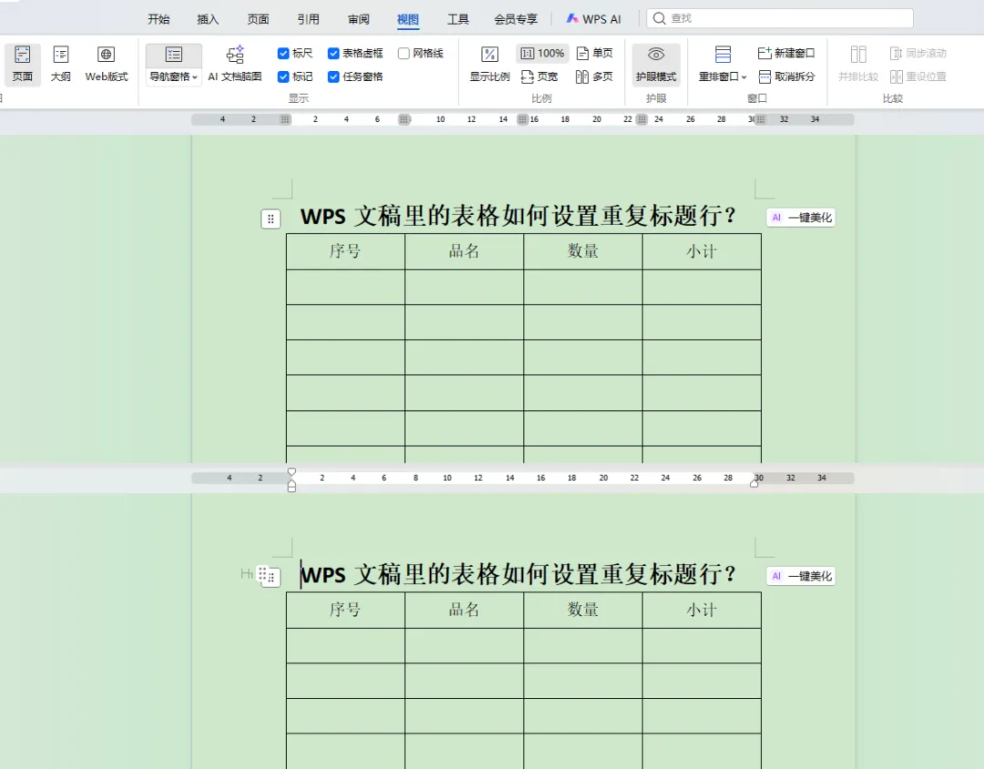
Task: Click the lower pane paragraph handle icon
Action: [x=271, y=577]
